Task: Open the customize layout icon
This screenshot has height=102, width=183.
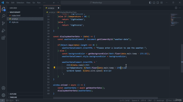Action: 162,3
